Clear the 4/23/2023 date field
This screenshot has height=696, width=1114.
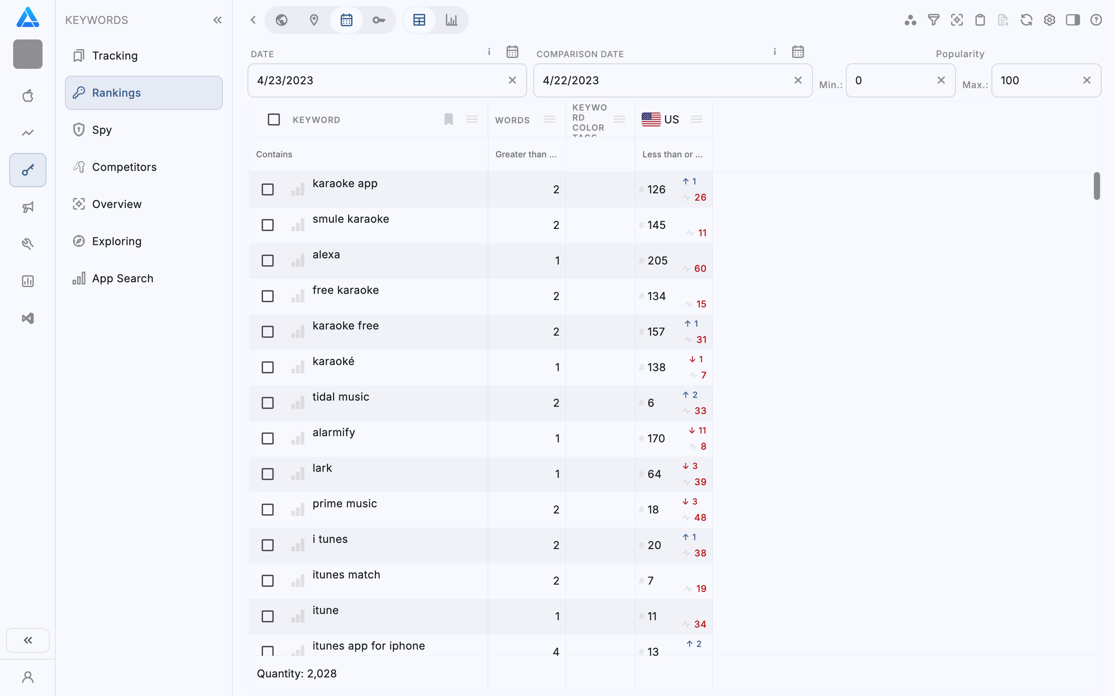[512, 80]
